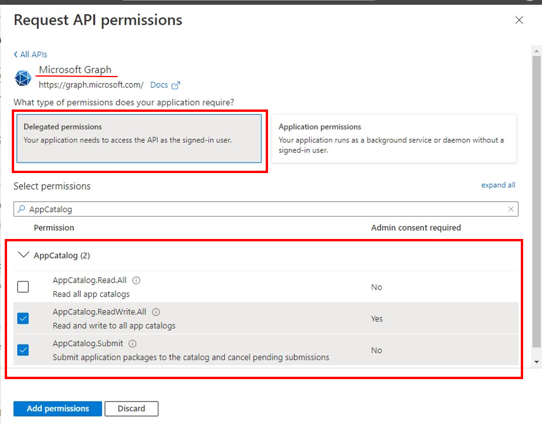
Task: Check the AppCatalog.Read.All checkbox
Action: click(x=23, y=287)
